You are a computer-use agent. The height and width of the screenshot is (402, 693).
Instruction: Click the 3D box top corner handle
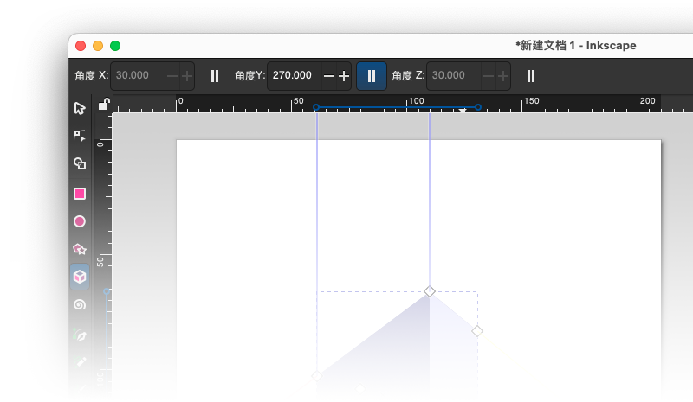coord(430,291)
